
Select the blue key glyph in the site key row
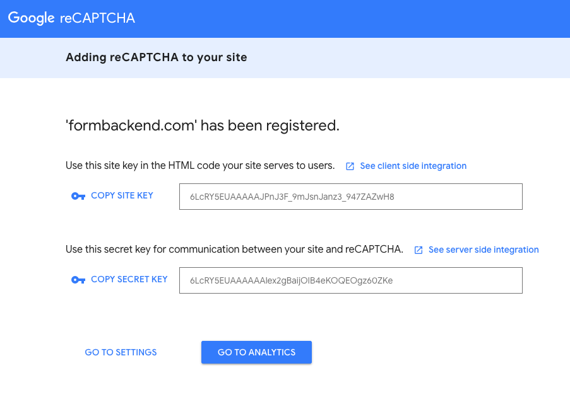point(78,196)
